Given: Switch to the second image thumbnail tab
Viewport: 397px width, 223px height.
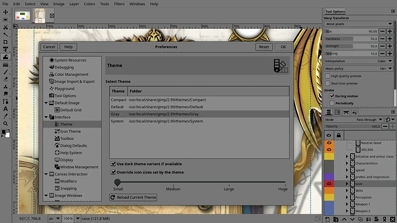Looking at the screenshot, I should click(40, 16).
